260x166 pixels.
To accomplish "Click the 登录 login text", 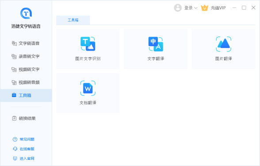I will point(188,8).
